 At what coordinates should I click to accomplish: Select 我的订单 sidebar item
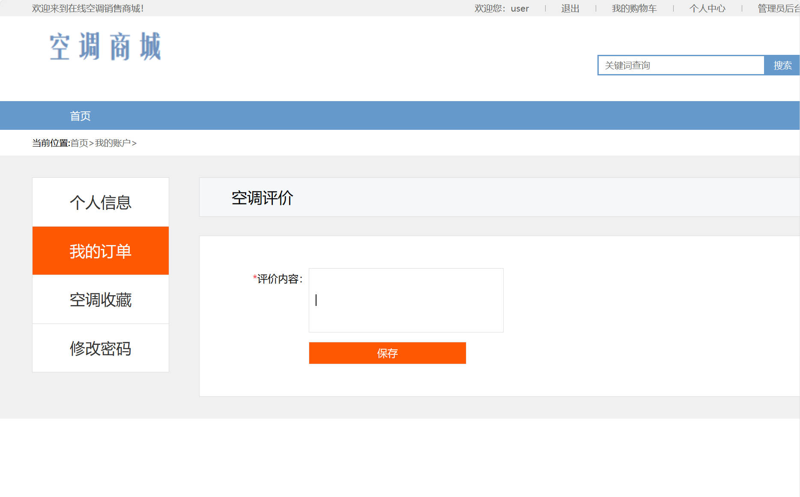tap(100, 251)
